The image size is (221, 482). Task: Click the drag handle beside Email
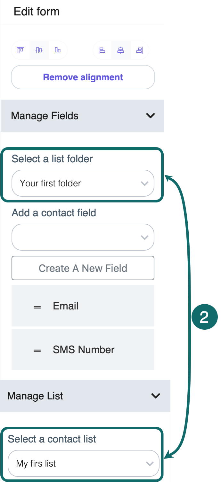coord(37,306)
